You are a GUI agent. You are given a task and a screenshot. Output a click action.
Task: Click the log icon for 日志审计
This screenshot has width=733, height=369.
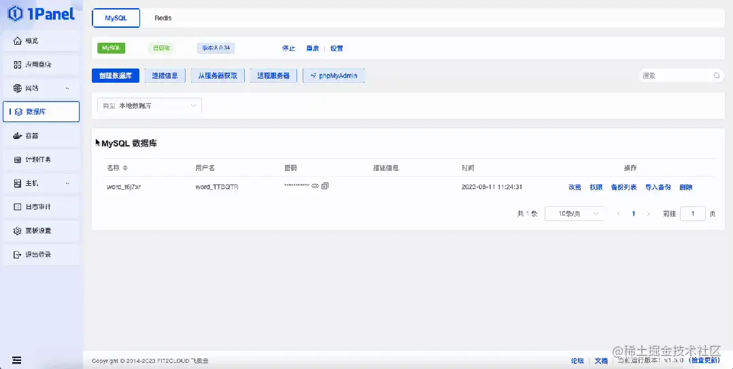tap(18, 207)
